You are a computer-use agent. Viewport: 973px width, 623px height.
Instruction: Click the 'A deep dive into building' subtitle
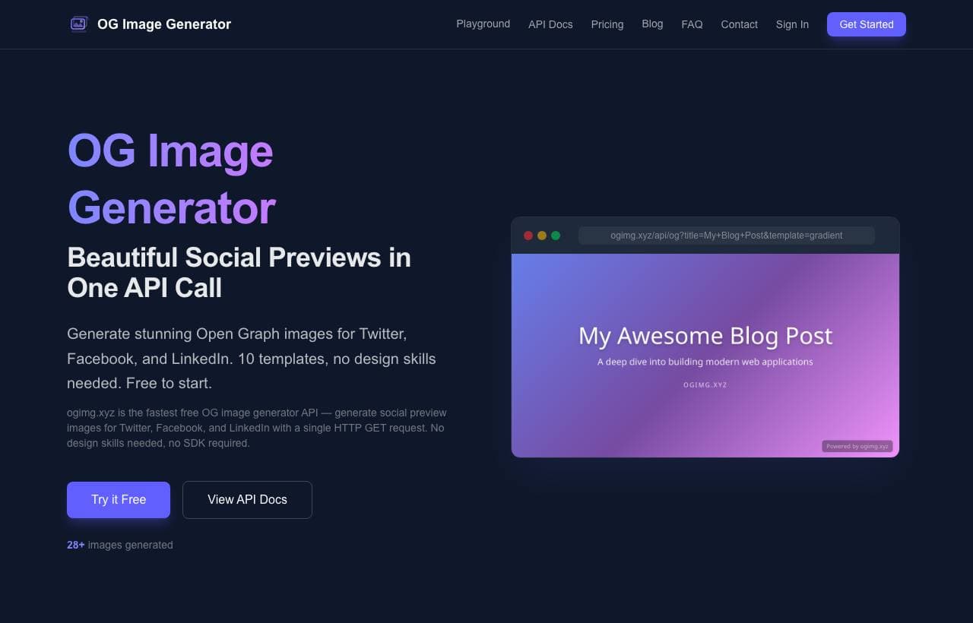[705, 362]
